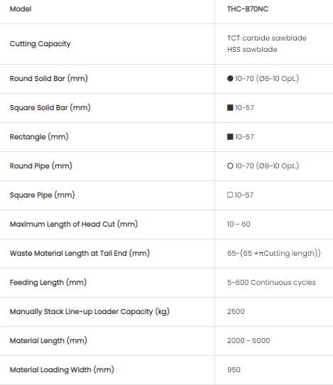Click the Maximum Length of Head Cut label
The height and width of the screenshot is (385, 333).
point(74,224)
